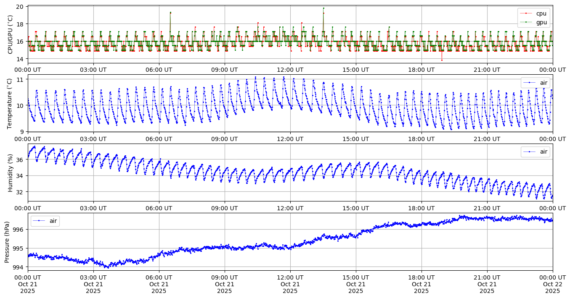Click 18:00 UT tick below the Humidity plot

click(x=422, y=208)
